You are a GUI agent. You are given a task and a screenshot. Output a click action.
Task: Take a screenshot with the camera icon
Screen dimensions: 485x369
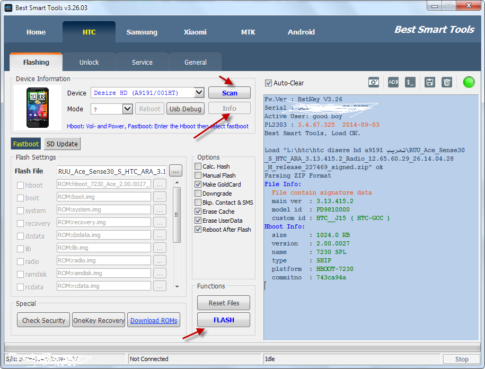pos(373,82)
